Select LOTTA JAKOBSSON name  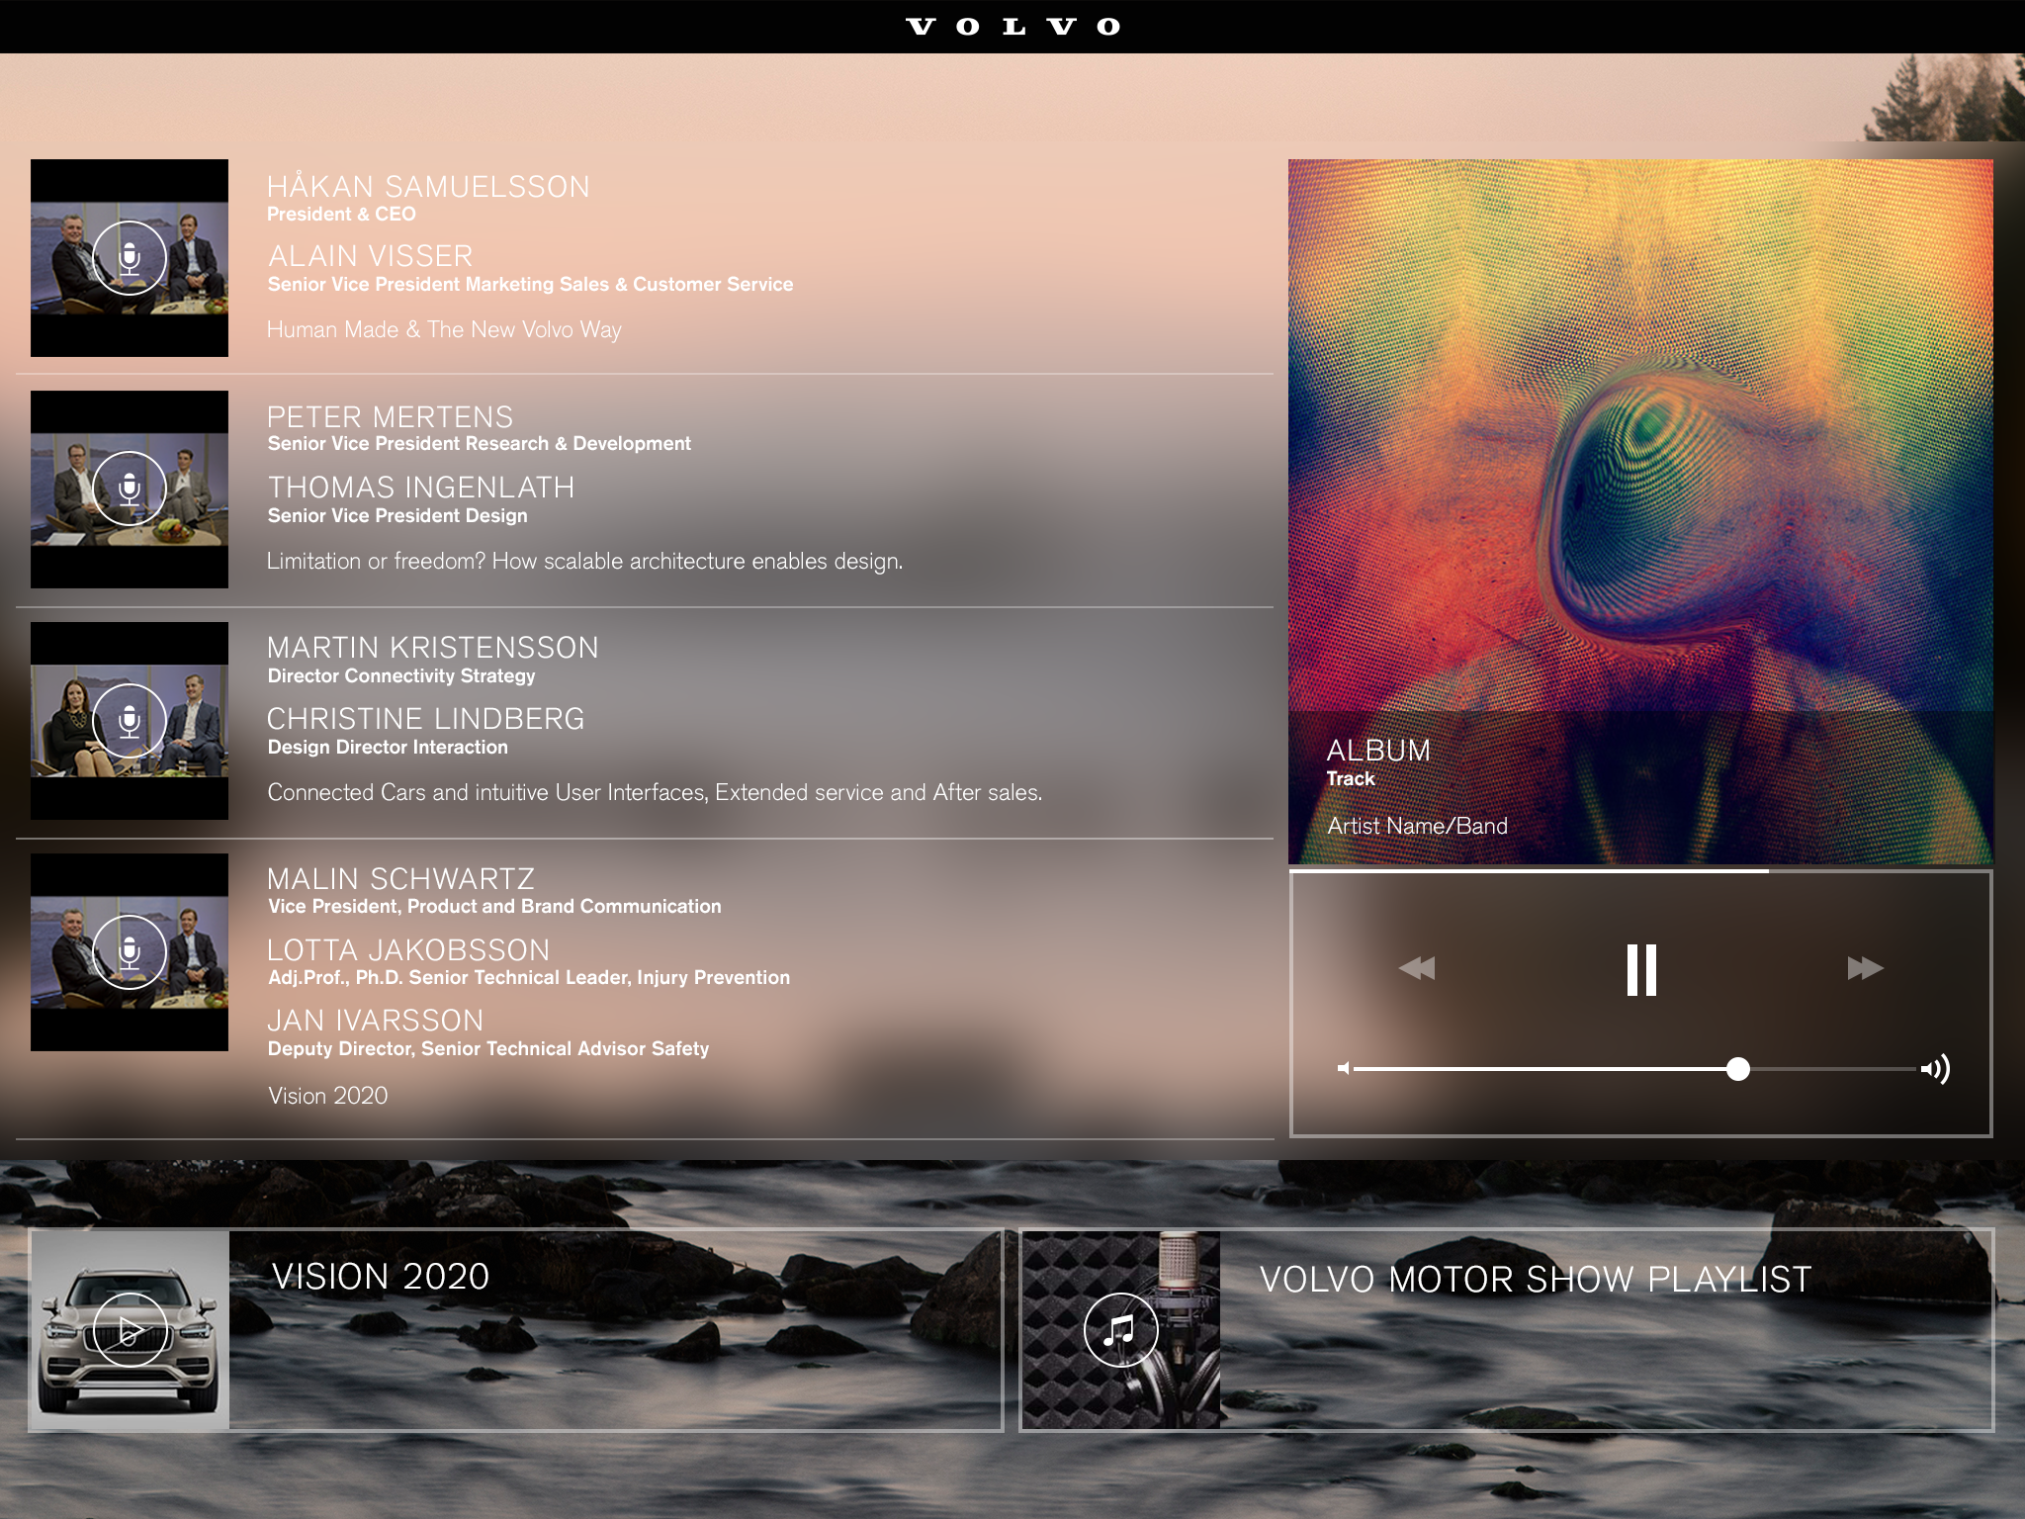click(x=408, y=950)
